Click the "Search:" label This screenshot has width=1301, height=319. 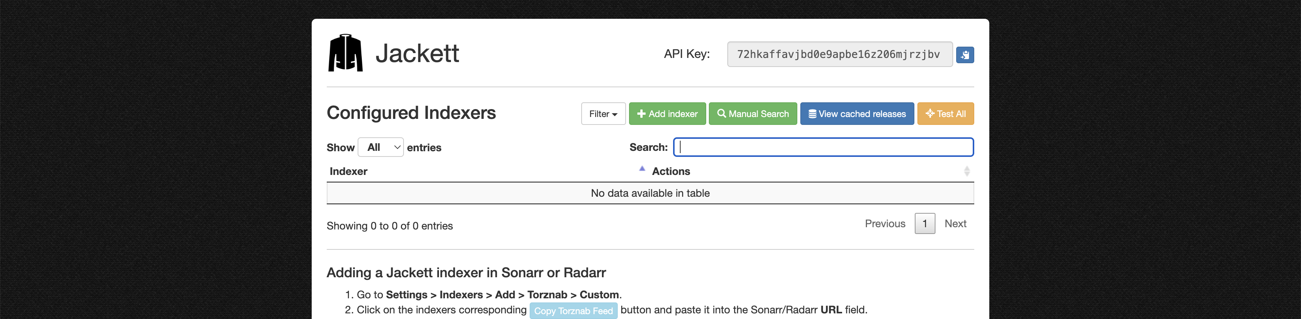coord(648,147)
